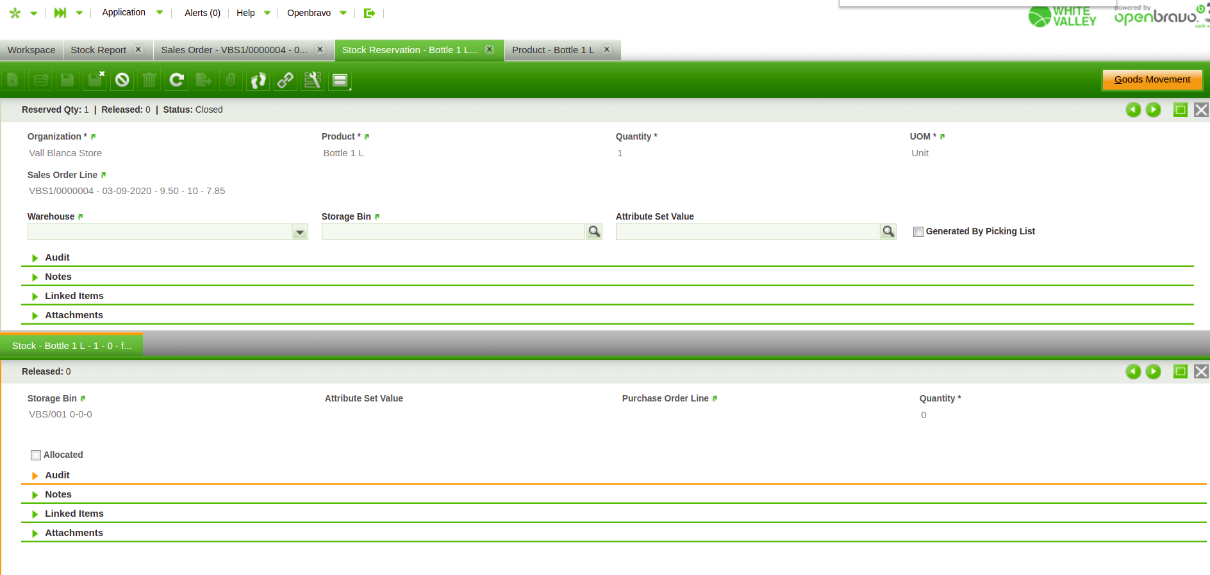Click the Refresh toolbar icon
The image size is (1210, 575).
point(176,80)
